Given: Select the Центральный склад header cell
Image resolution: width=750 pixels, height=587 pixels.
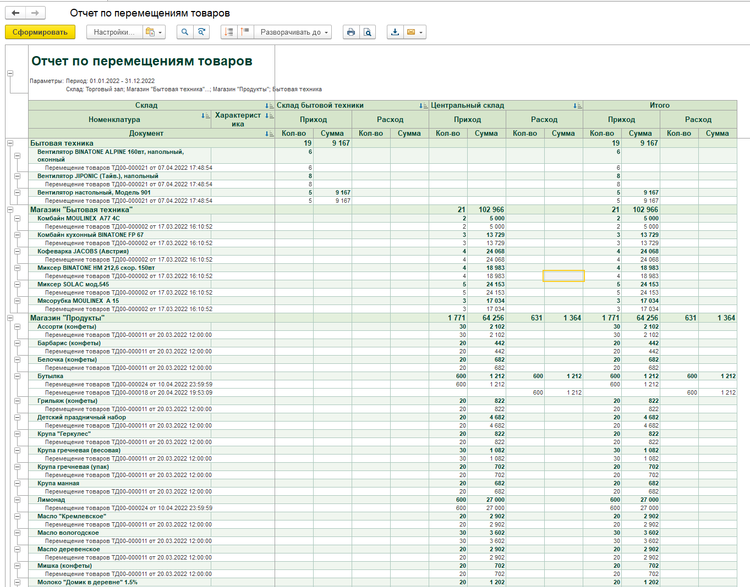Looking at the screenshot, I should (x=506, y=106).
